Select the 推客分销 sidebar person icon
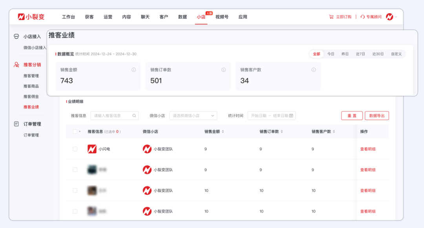The image size is (424, 228). [x=16, y=65]
